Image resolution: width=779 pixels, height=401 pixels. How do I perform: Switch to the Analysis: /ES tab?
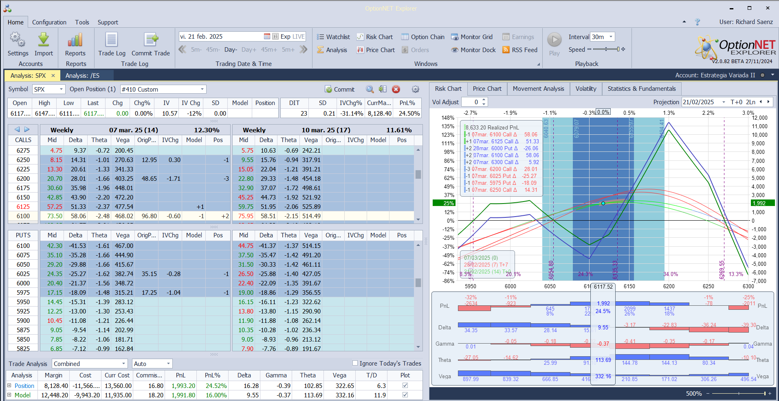(x=83, y=76)
